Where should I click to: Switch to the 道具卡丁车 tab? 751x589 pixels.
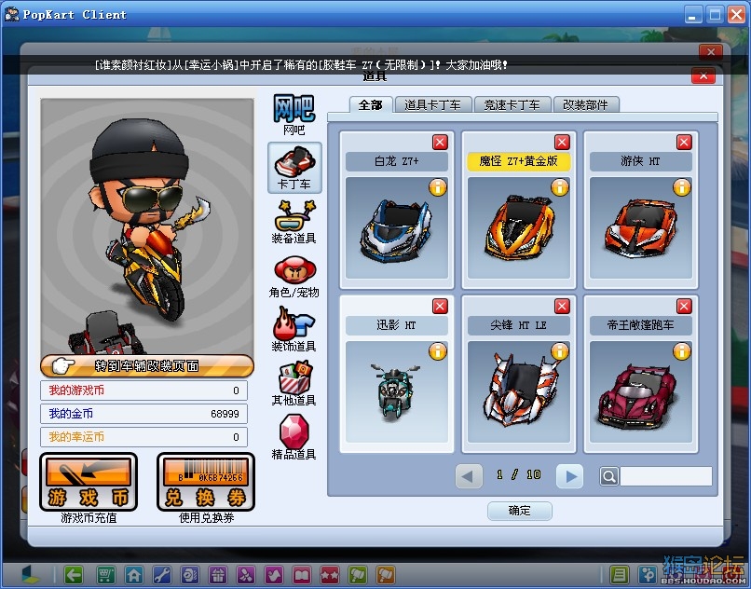click(x=432, y=105)
